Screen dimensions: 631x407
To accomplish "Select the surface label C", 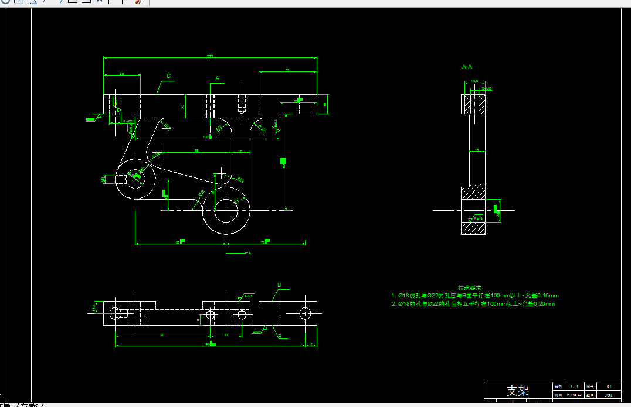I will point(168,76).
